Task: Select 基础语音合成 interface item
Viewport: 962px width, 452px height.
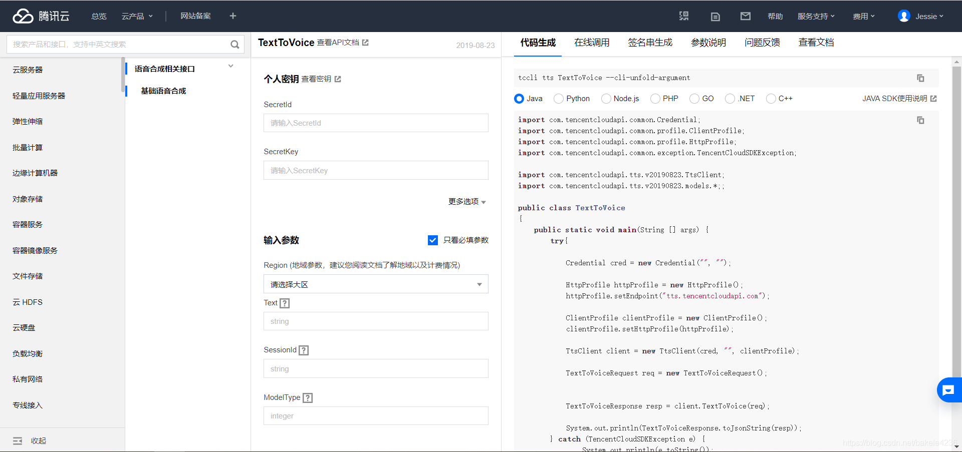Action: [163, 91]
